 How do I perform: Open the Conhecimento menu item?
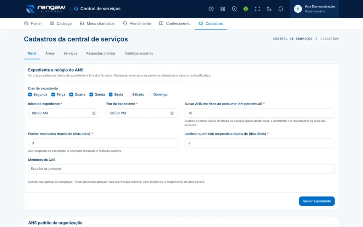click(175, 23)
